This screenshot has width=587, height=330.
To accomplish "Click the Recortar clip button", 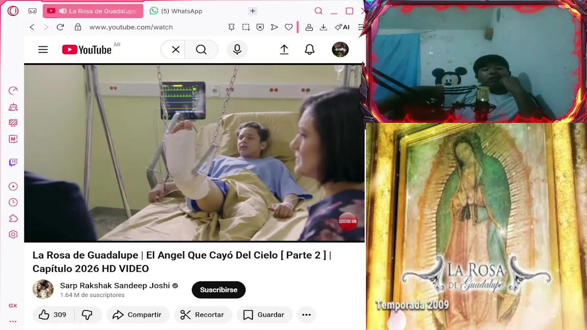I will pyautogui.click(x=202, y=315).
